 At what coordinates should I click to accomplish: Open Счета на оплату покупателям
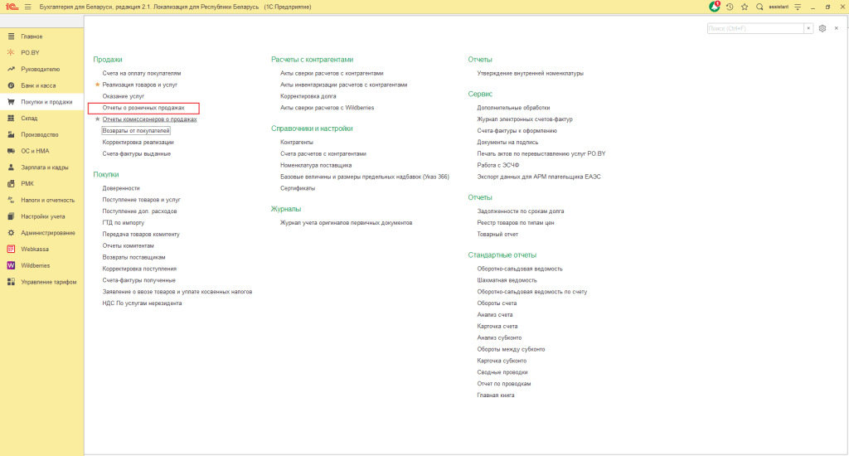tap(142, 73)
